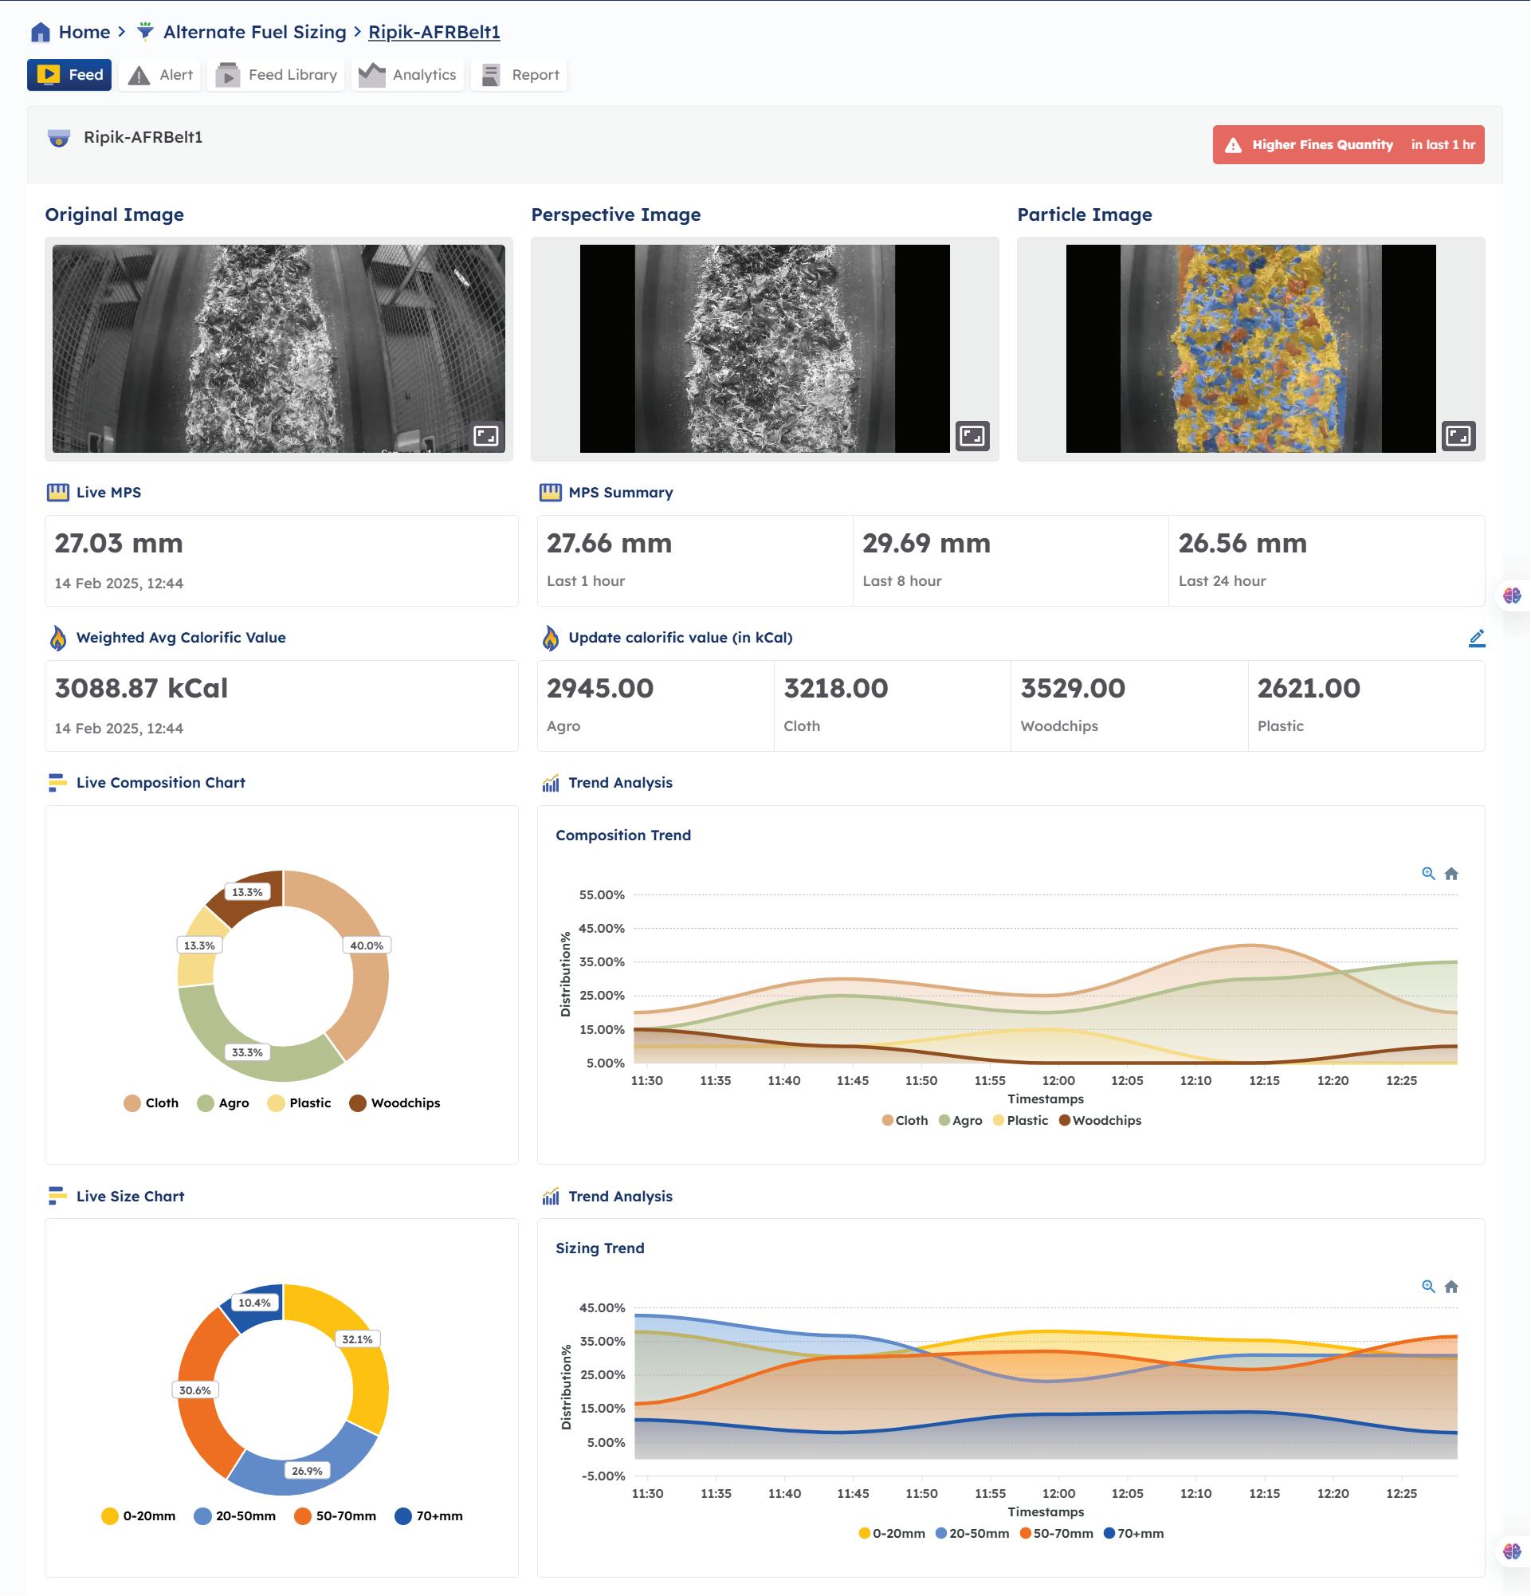Expand the Original Image to fullscreen
The height and width of the screenshot is (1596, 1531).
coord(486,435)
